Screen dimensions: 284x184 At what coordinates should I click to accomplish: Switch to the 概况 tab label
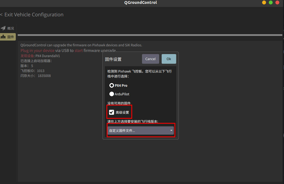click(x=11, y=28)
